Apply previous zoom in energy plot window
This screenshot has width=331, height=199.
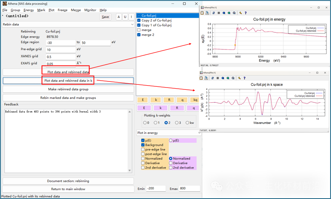click(x=224, y=13)
